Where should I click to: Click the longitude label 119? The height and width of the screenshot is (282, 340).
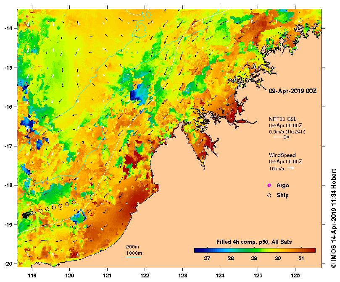32,276
